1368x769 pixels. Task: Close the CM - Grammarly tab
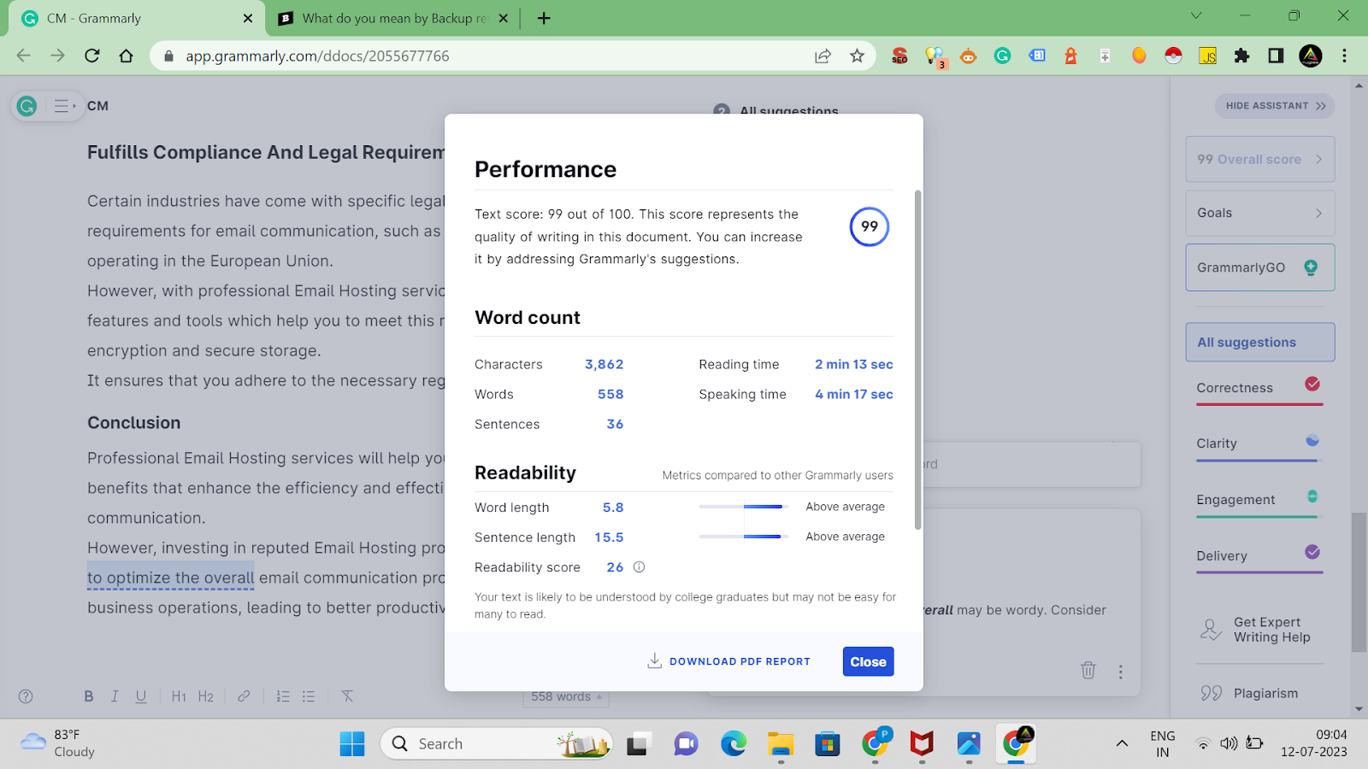(x=248, y=18)
